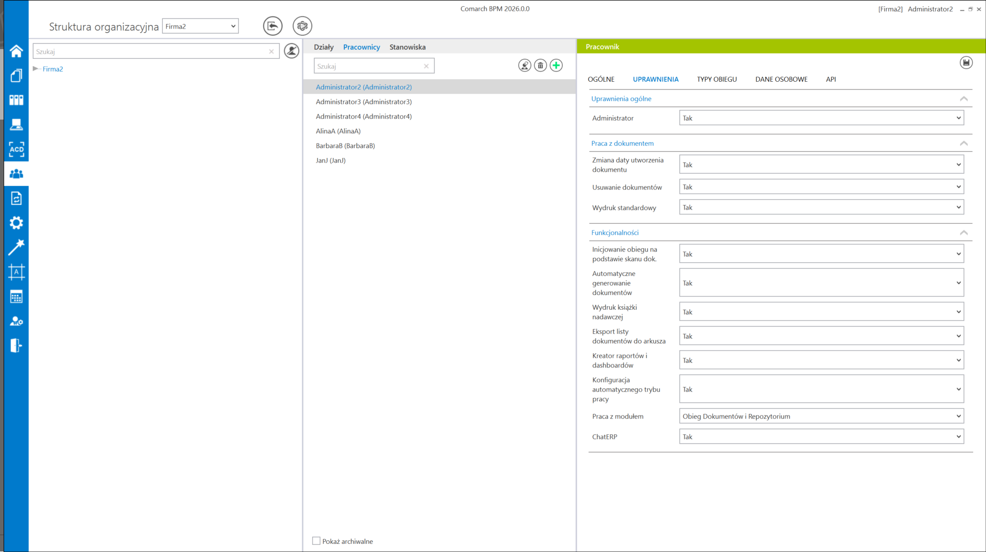The height and width of the screenshot is (552, 986).
Task: Collapse the Funkcjonalności section
Action: (x=963, y=233)
